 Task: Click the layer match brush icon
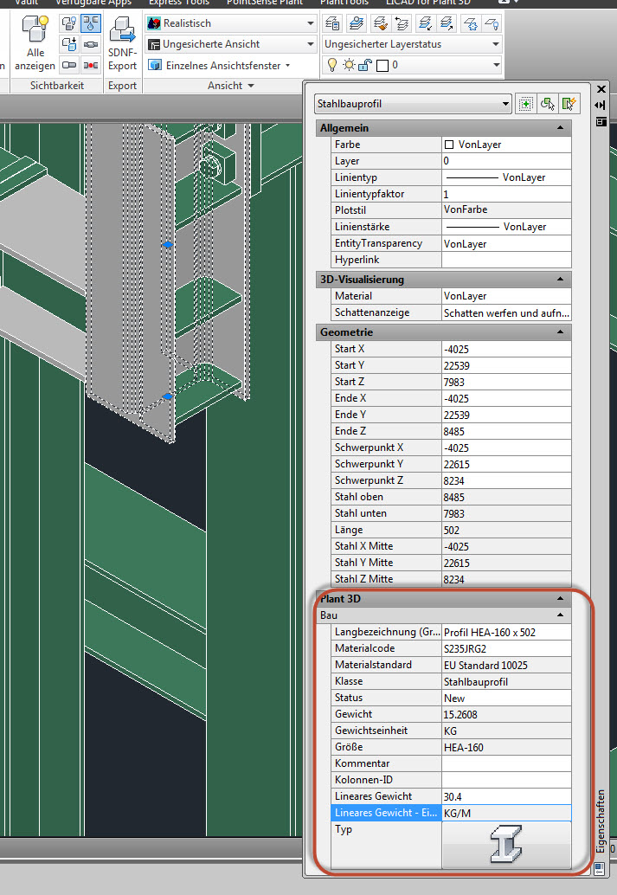click(380, 23)
